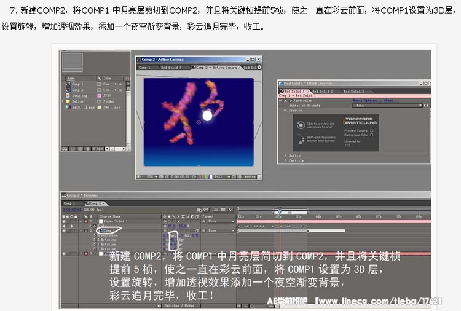Select the White Solid 1 layer name
This screenshot has height=311, width=461.
click(116, 221)
